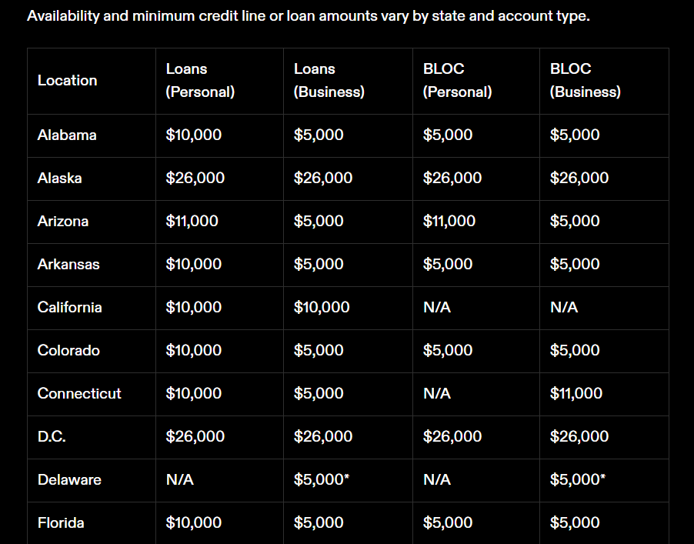694x544 pixels.
Task: Select the Arizona row label
Action: coord(63,222)
